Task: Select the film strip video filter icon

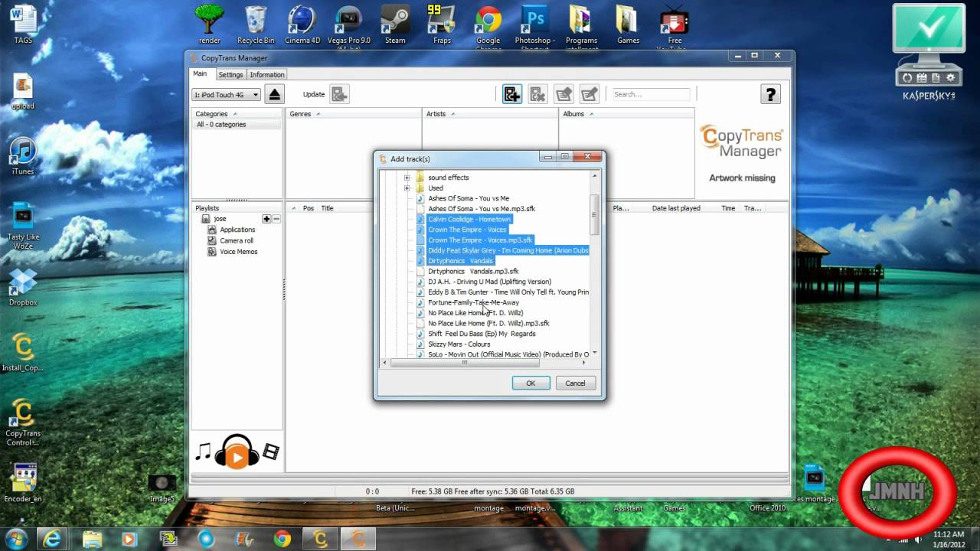Action: (270, 452)
